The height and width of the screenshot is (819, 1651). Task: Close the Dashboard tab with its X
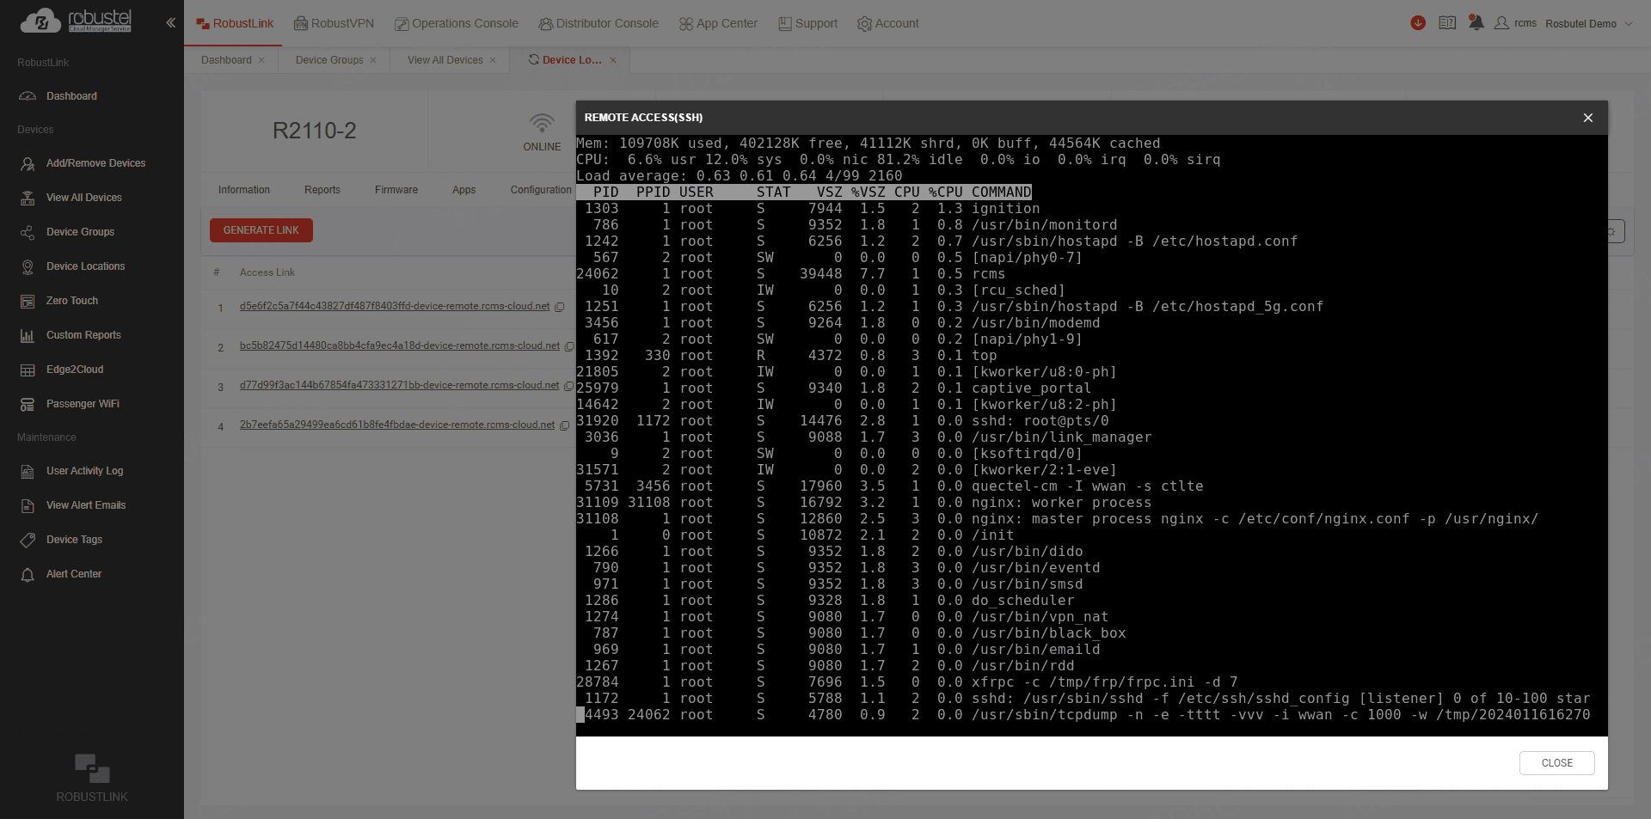[x=261, y=60]
